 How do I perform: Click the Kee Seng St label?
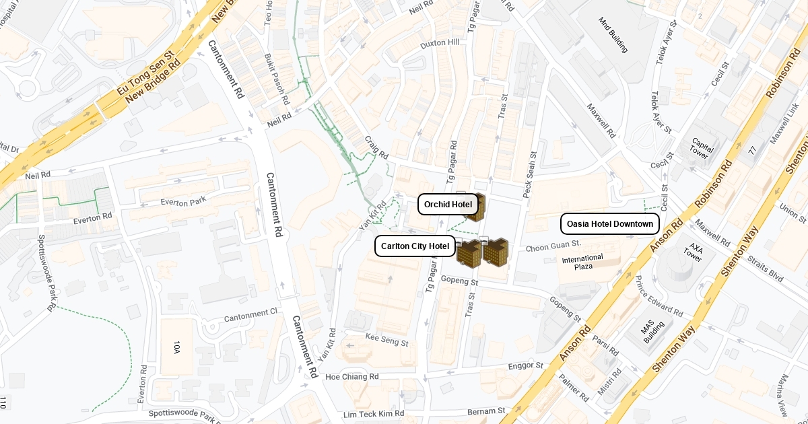[x=386, y=339]
